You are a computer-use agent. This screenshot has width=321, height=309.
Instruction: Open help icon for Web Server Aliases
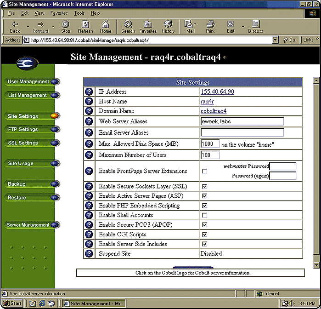coord(89,121)
